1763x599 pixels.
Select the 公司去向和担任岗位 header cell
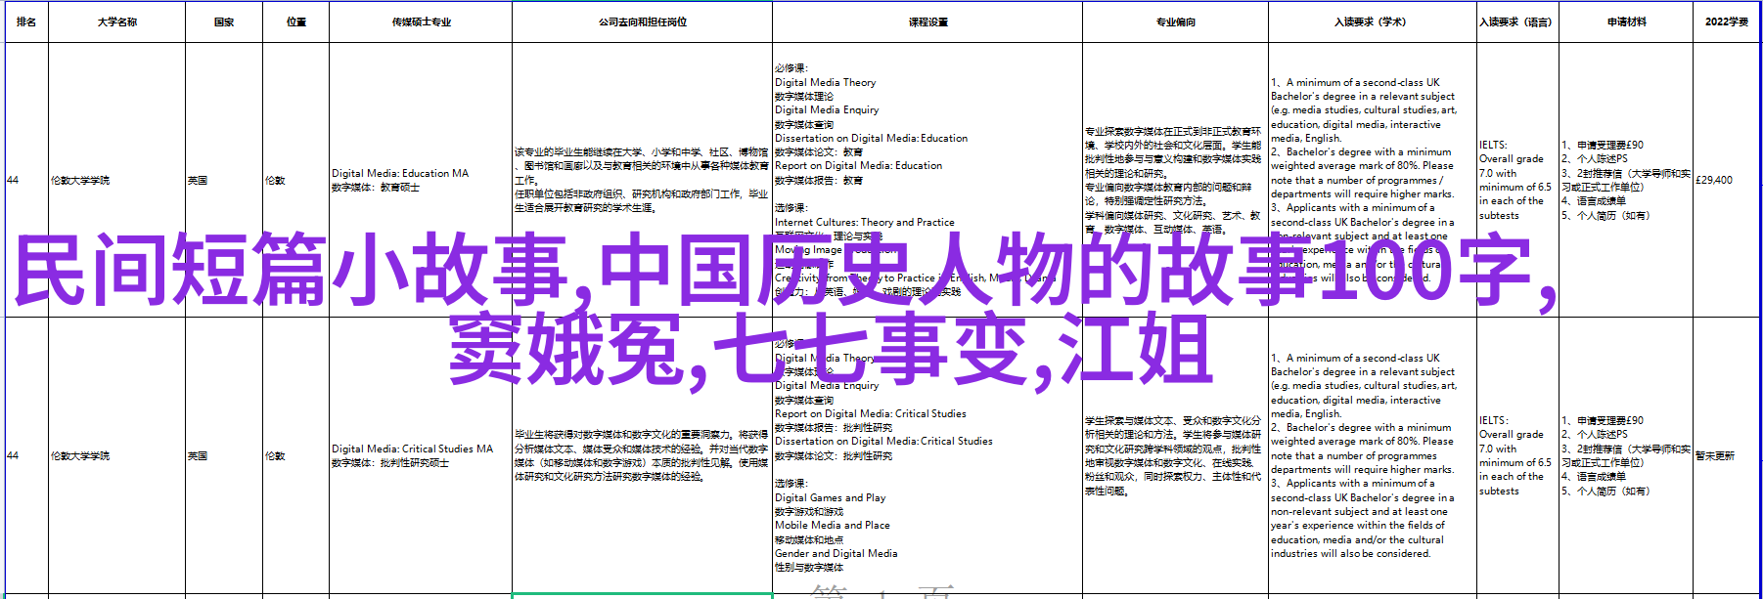[642, 21]
